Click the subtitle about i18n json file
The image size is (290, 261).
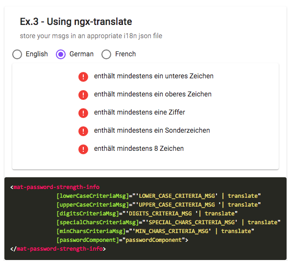91,36
